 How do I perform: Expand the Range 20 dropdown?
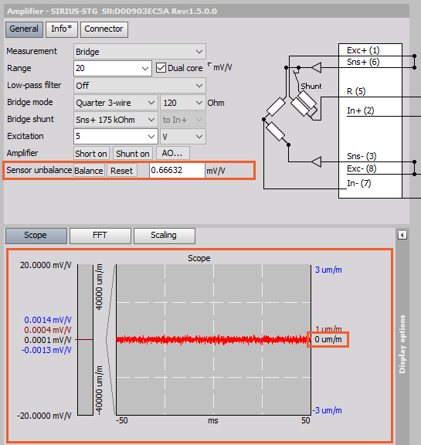(x=113, y=68)
